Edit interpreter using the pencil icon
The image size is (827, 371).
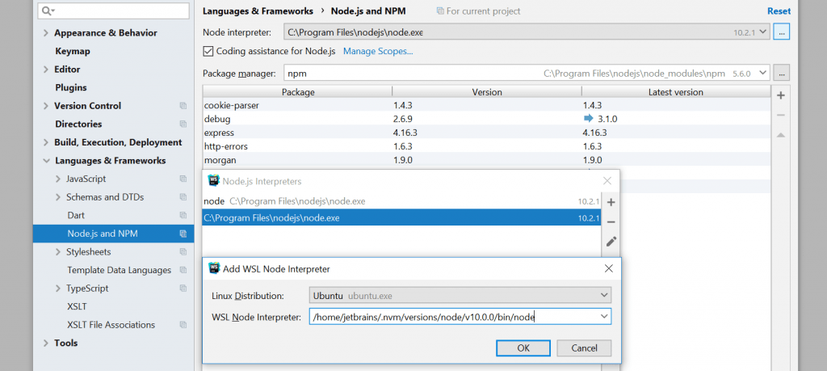pos(611,242)
